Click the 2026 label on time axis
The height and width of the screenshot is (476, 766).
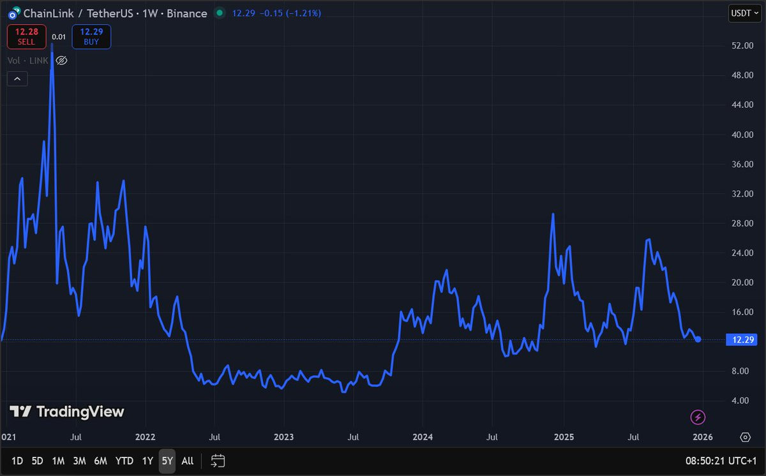coord(702,437)
